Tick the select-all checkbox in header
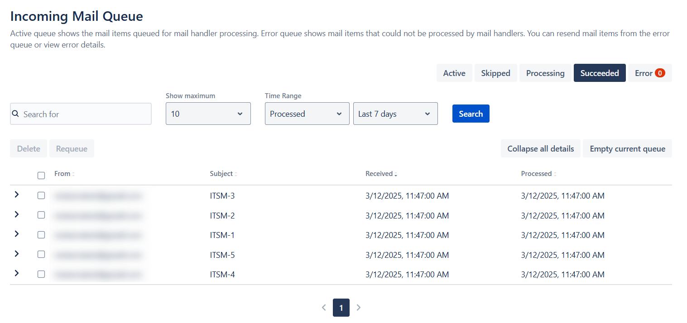Viewport: 687px width, 323px height. point(41,176)
